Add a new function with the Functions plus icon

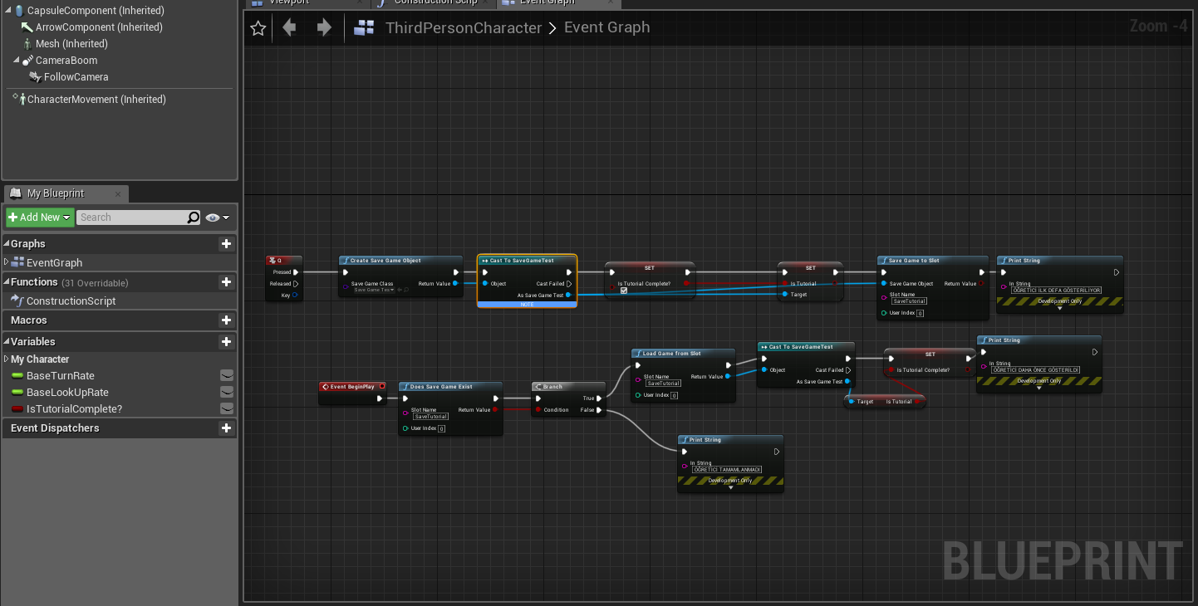(x=225, y=282)
